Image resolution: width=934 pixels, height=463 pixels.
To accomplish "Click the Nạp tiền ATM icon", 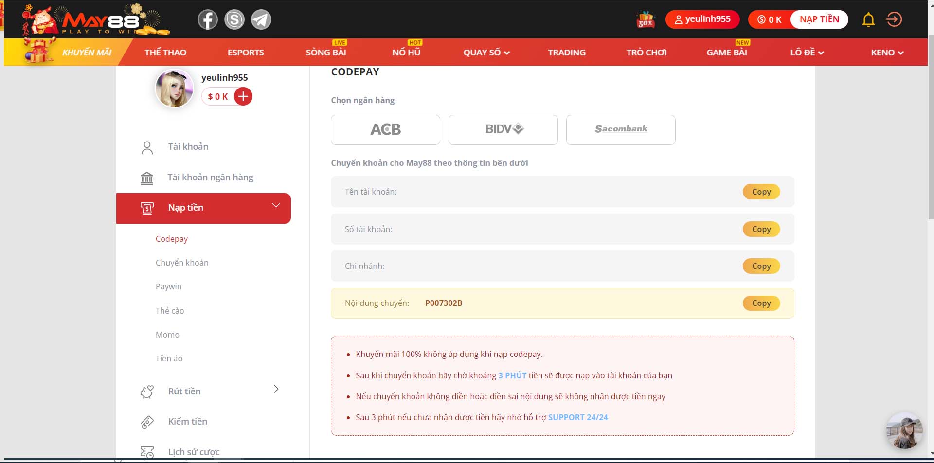I will click(x=147, y=208).
